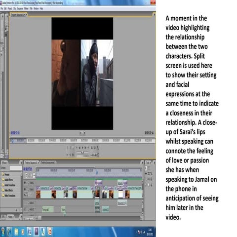Viewport: 237px width, 237px height.
Task: Open the Effects panel menu arrow
Action: tap(21, 163)
